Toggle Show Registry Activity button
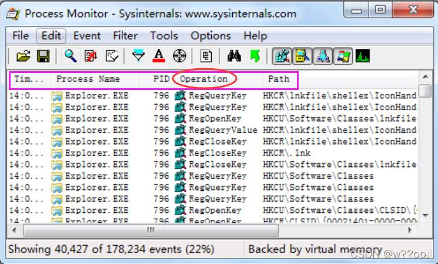 pos(282,56)
